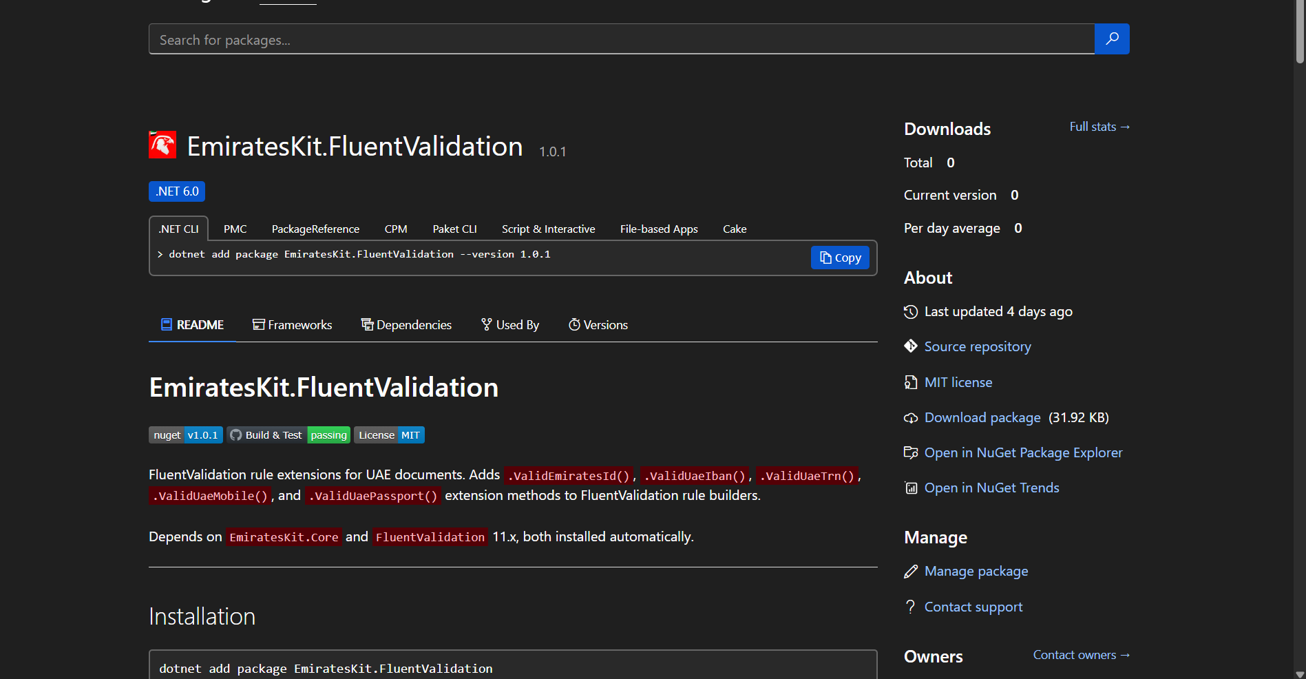Click the MIT license document icon
This screenshot has height=679, width=1306.
(911, 382)
